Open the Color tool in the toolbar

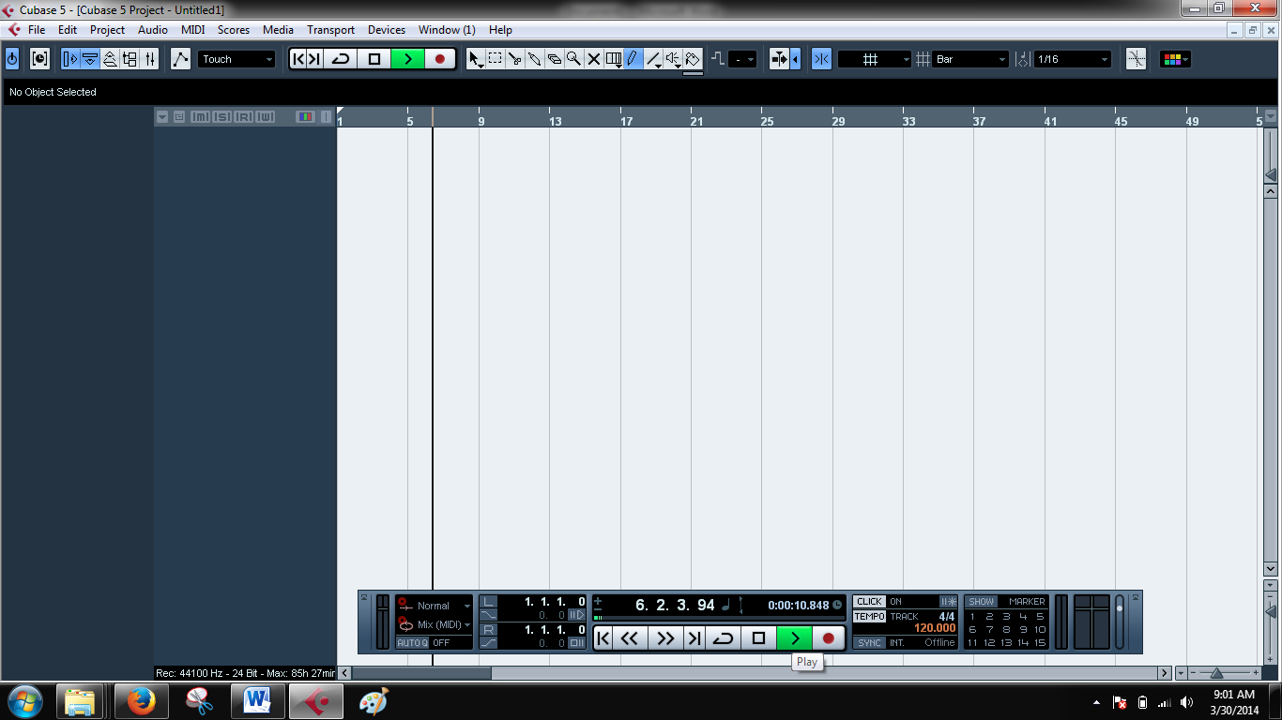tap(692, 58)
